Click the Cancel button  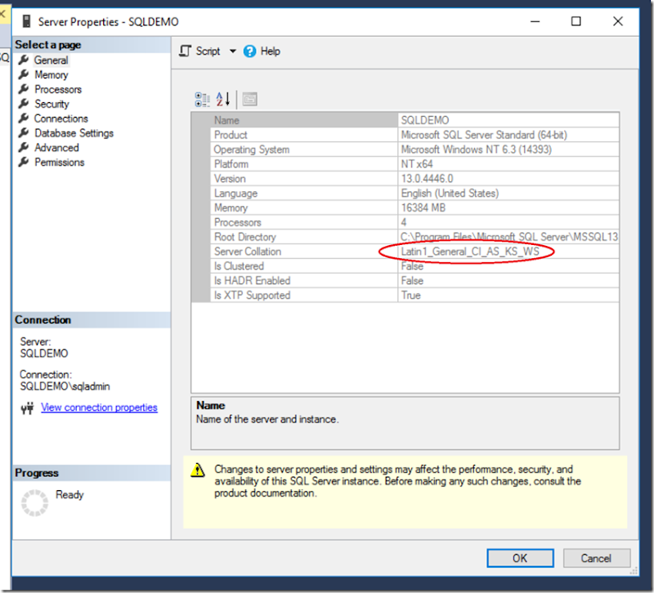(x=597, y=558)
